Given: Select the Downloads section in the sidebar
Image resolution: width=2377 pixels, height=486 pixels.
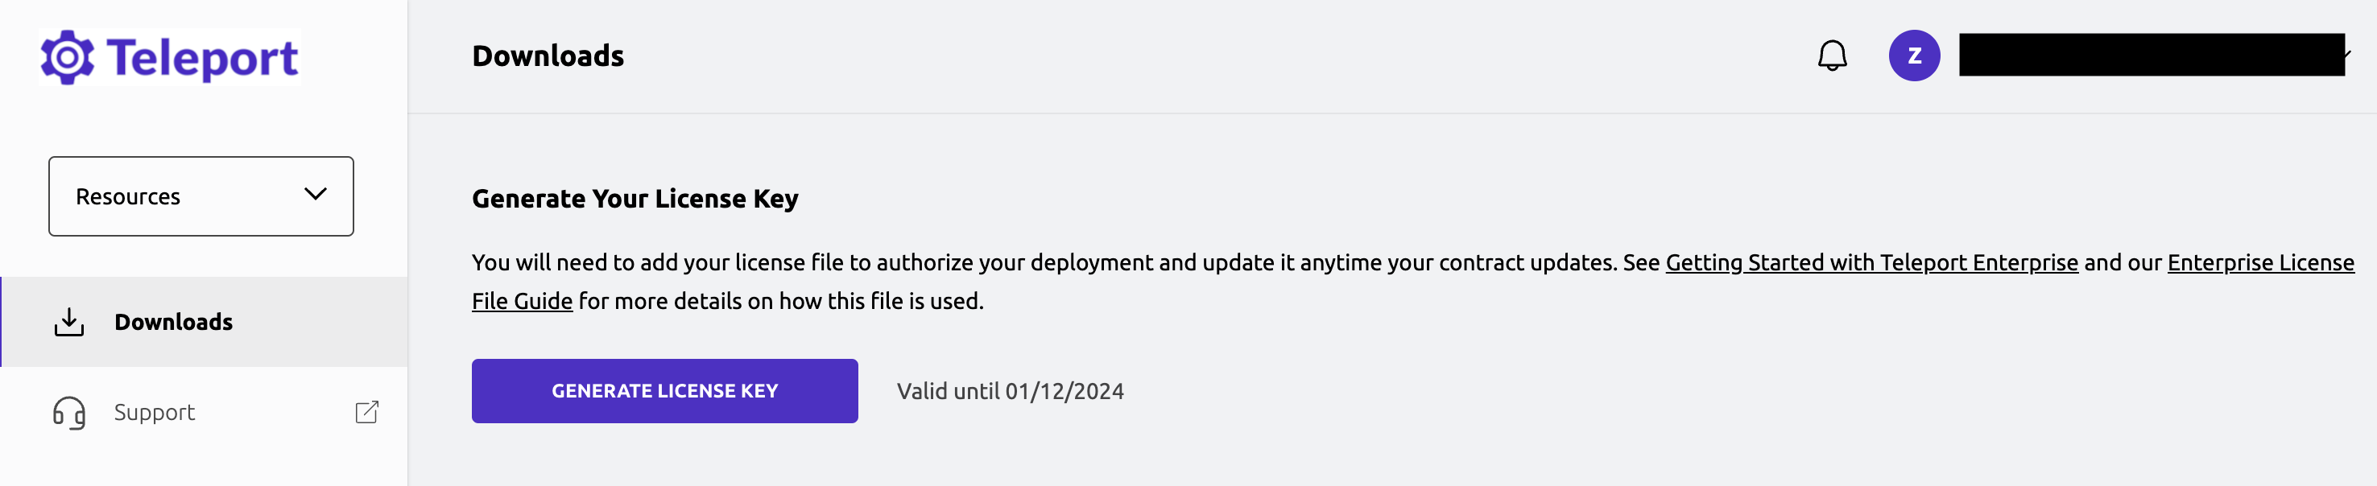Looking at the screenshot, I should [172, 321].
